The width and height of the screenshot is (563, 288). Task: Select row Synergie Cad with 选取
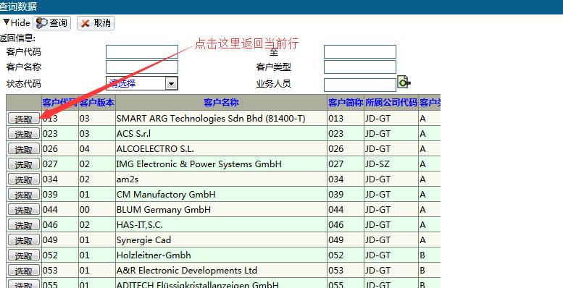24,240
